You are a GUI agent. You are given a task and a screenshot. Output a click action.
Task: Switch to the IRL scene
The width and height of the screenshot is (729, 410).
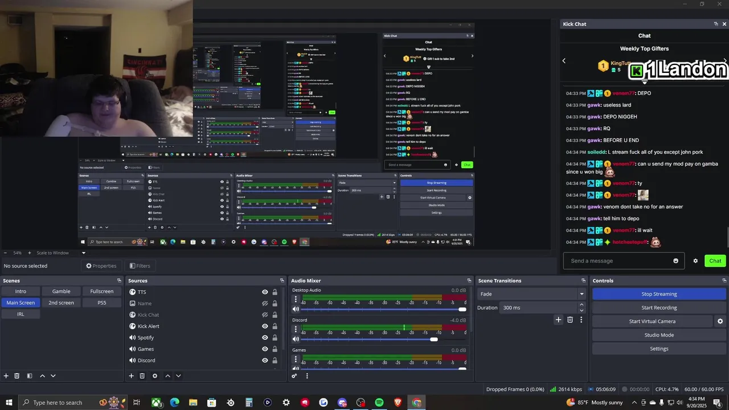[x=21, y=314]
